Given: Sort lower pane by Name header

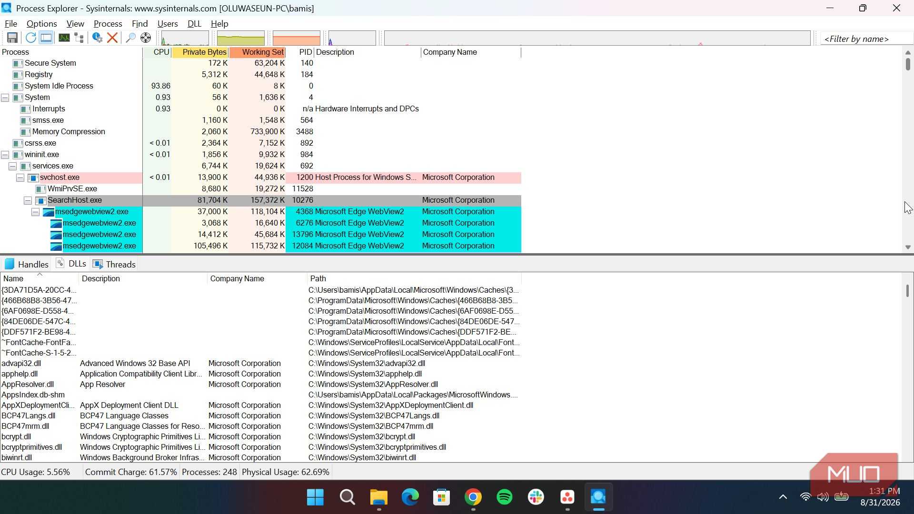Looking at the screenshot, I should tap(40, 279).
